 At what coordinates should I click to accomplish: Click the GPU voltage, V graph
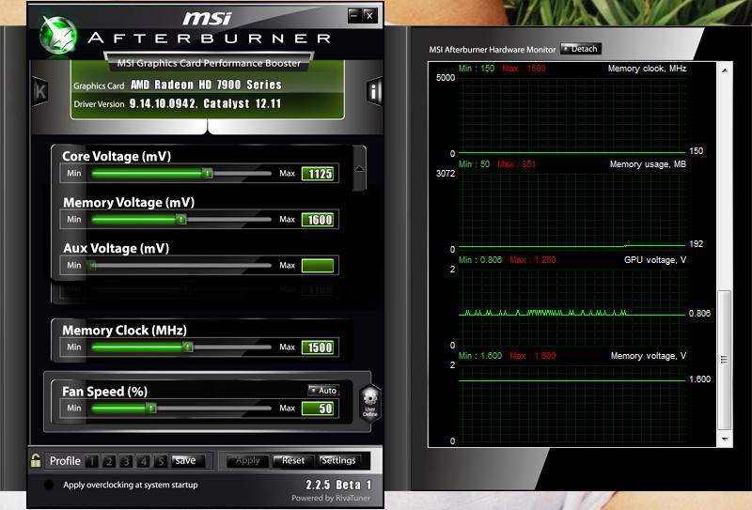tap(572, 307)
